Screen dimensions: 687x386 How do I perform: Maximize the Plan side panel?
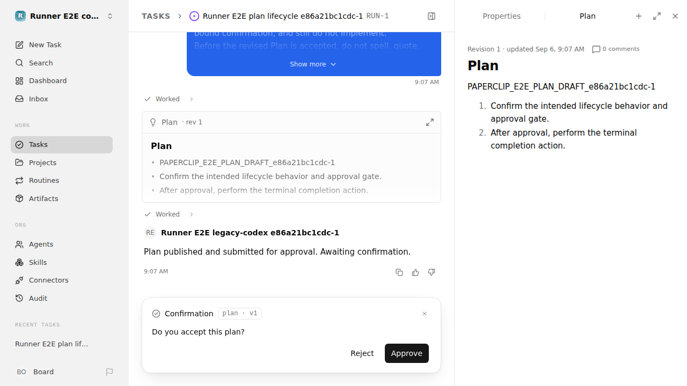[657, 16]
